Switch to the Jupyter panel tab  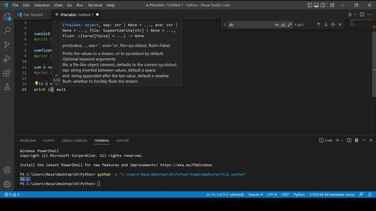(x=123, y=141)
